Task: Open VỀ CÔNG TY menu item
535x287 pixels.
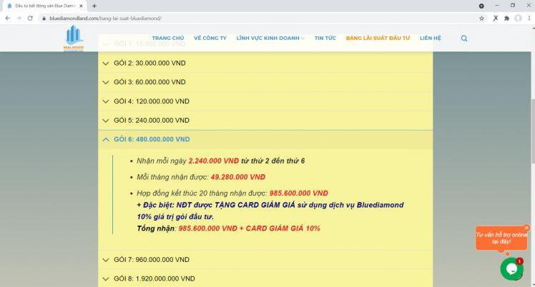Action: pos(210,38)
